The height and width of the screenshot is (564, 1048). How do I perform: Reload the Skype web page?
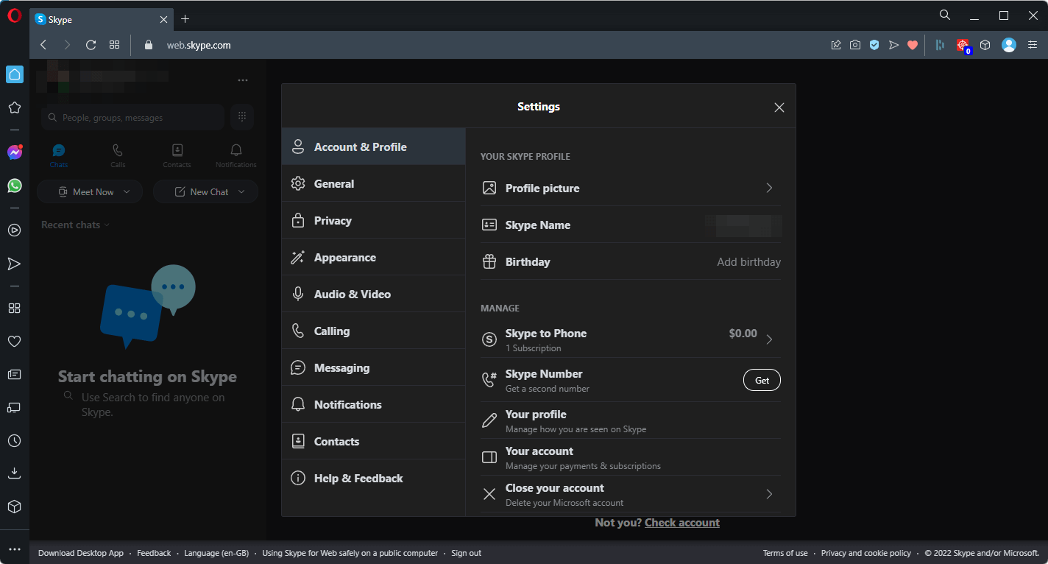coord(91,45)
